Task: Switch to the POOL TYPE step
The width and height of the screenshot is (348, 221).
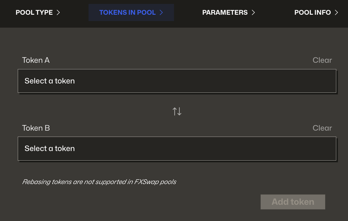Action: click(x=34, y=12)
